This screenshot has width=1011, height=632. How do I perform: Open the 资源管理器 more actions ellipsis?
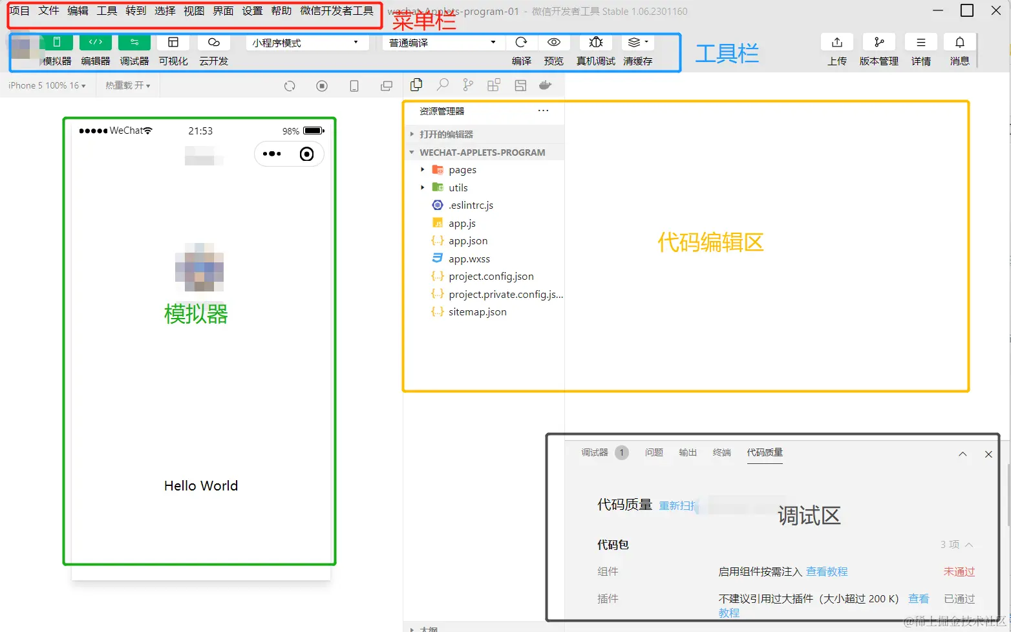(543, 111)
